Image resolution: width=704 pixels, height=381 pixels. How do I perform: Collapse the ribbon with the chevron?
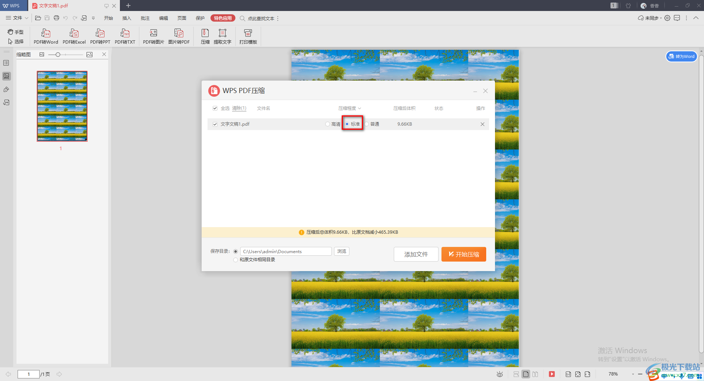point(696,18)
